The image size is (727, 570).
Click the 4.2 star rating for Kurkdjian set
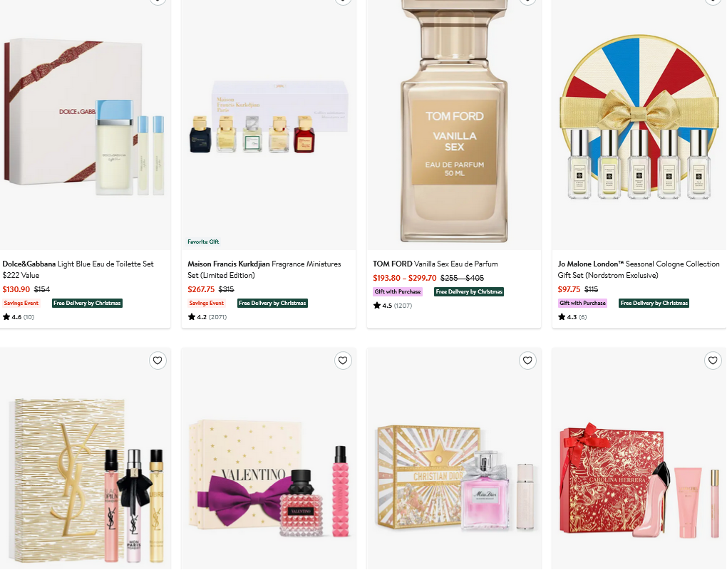[207, 317]
